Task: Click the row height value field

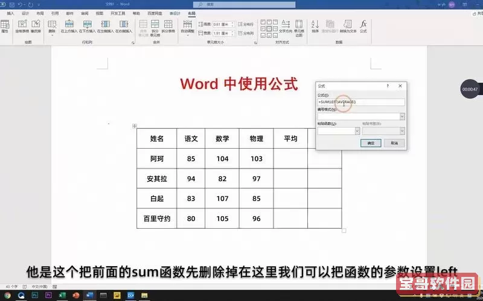Action: pos(221,24)
